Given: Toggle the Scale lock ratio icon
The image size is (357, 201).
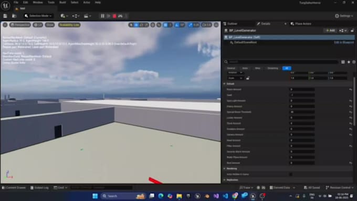Looking at the screenshot, I should (248, 78).
